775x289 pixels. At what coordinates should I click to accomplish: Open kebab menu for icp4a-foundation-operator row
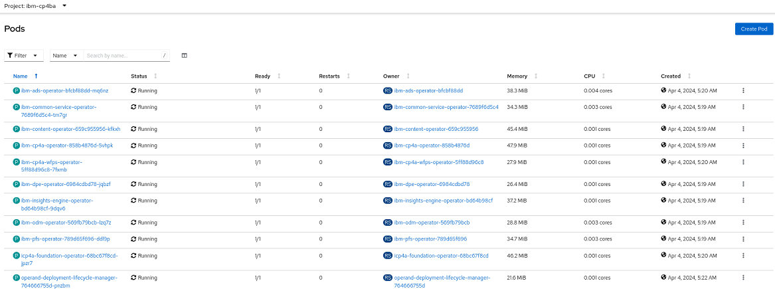[743, 256]
